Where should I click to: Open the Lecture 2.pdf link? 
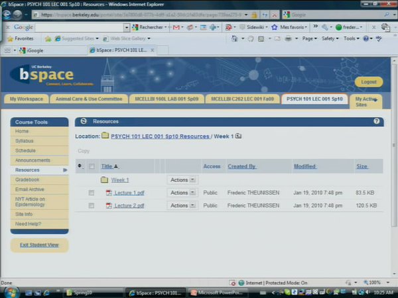tap(129, 205)
